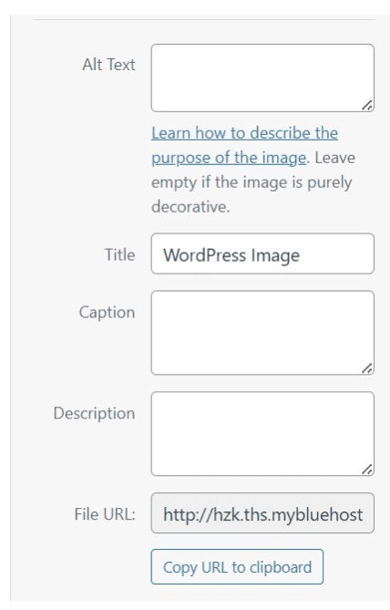
Task: Click the Description box resize grip
Action: 367,469
